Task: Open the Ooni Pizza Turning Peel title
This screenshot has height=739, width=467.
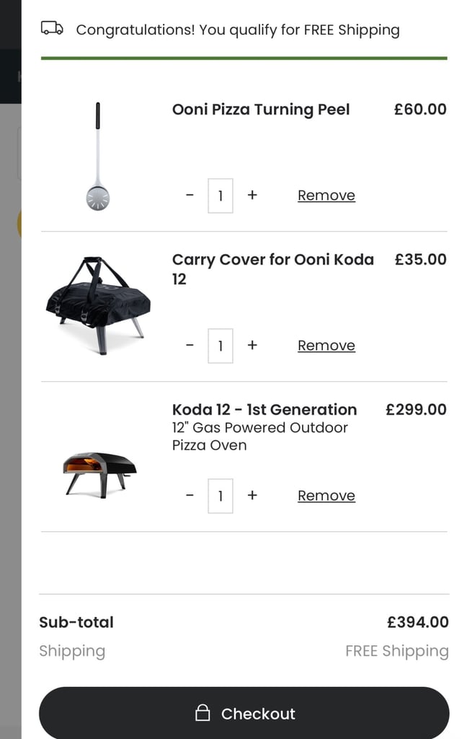Action: point(261,110)
